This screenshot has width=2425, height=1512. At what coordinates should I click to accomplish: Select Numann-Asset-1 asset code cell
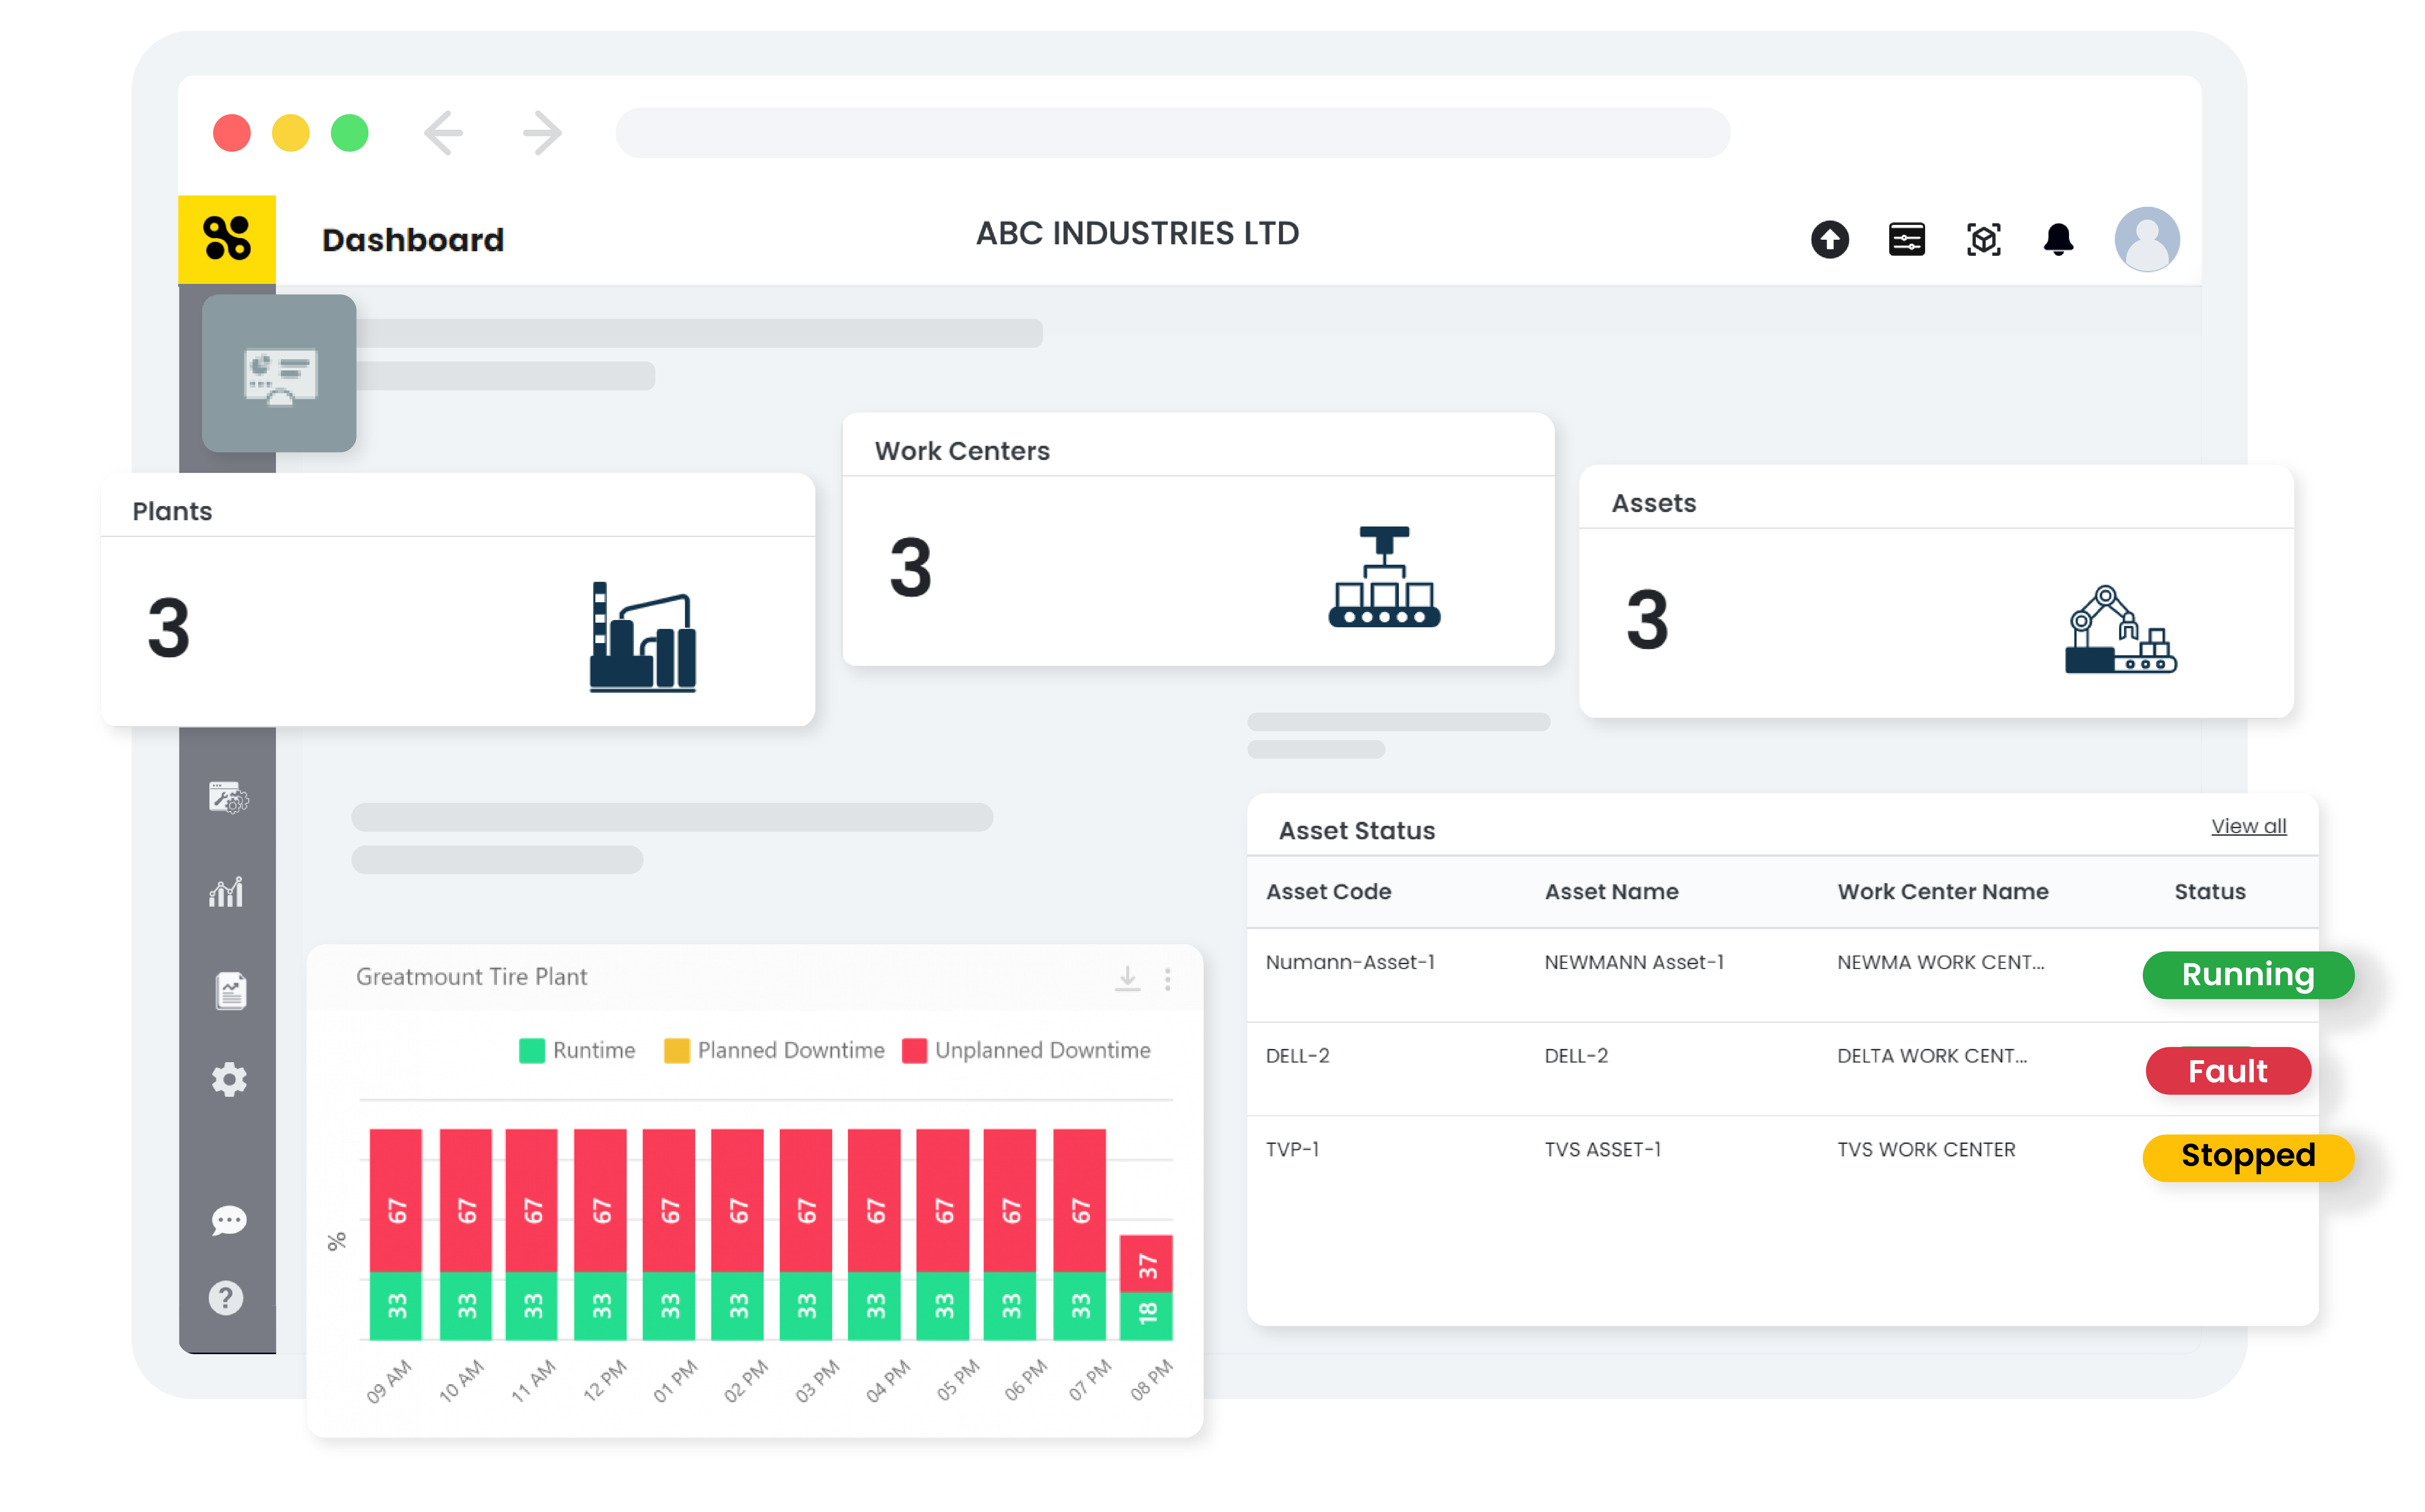tap(1350, 962)
